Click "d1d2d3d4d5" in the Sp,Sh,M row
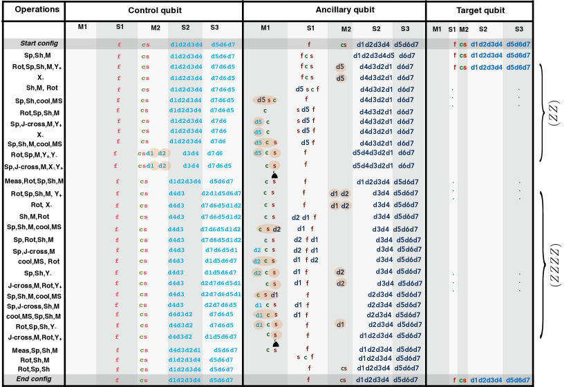The height and width of the screenshot is (387, 571). click(373, 56)
